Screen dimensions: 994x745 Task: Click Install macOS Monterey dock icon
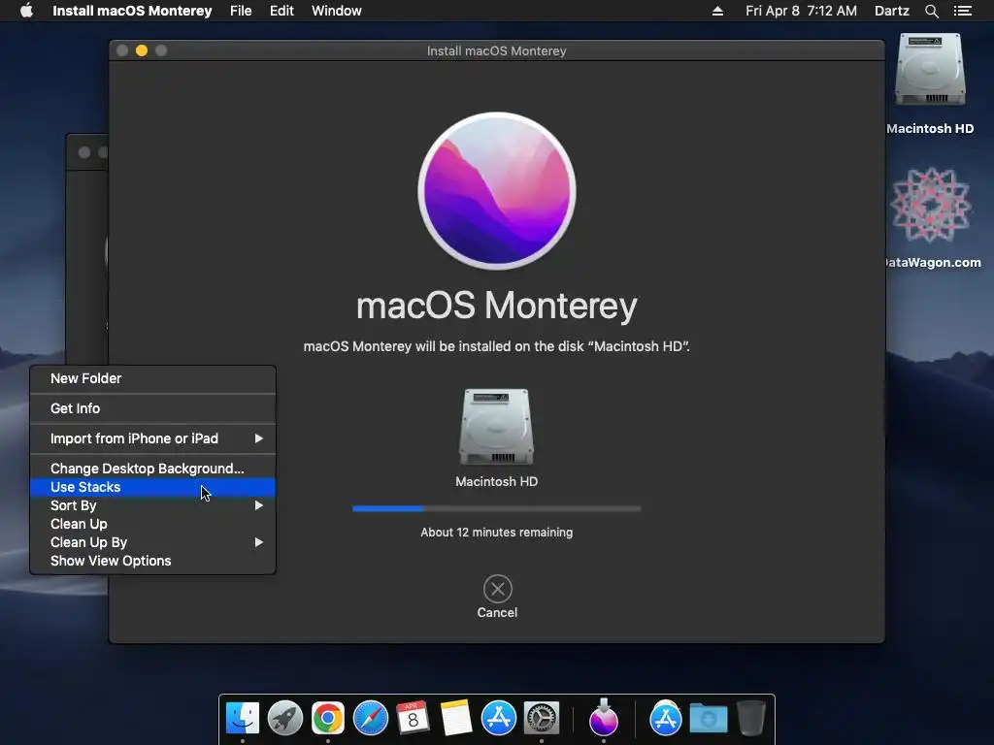coord(604,718)
